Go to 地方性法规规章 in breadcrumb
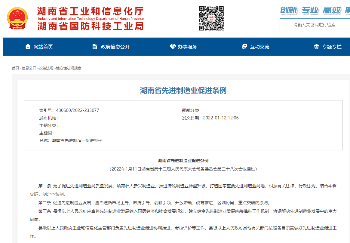 (x=69, y=68)
